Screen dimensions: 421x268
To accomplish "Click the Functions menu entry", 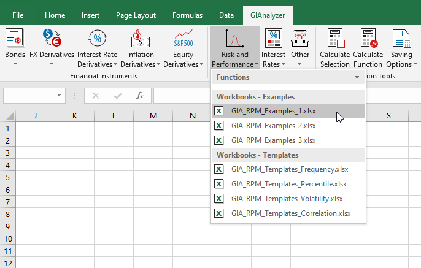I will (288, 77).
